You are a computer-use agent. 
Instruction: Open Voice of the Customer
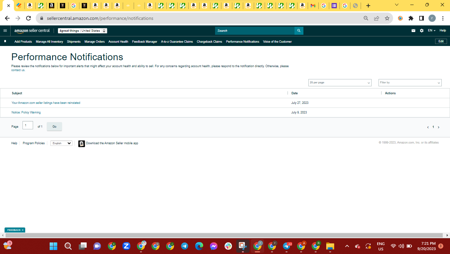point(277,42)
